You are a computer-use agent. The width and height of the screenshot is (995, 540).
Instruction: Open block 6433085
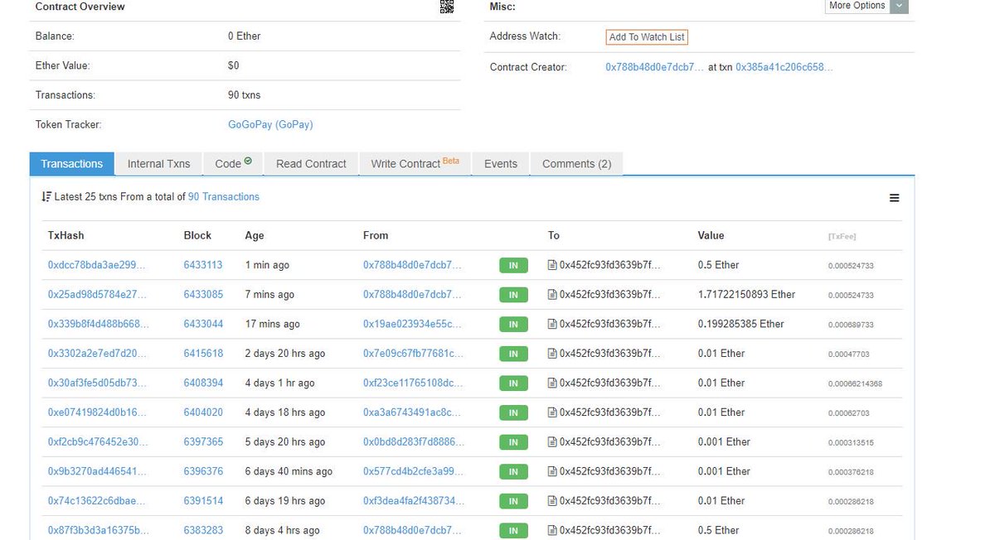click(203, 295)
